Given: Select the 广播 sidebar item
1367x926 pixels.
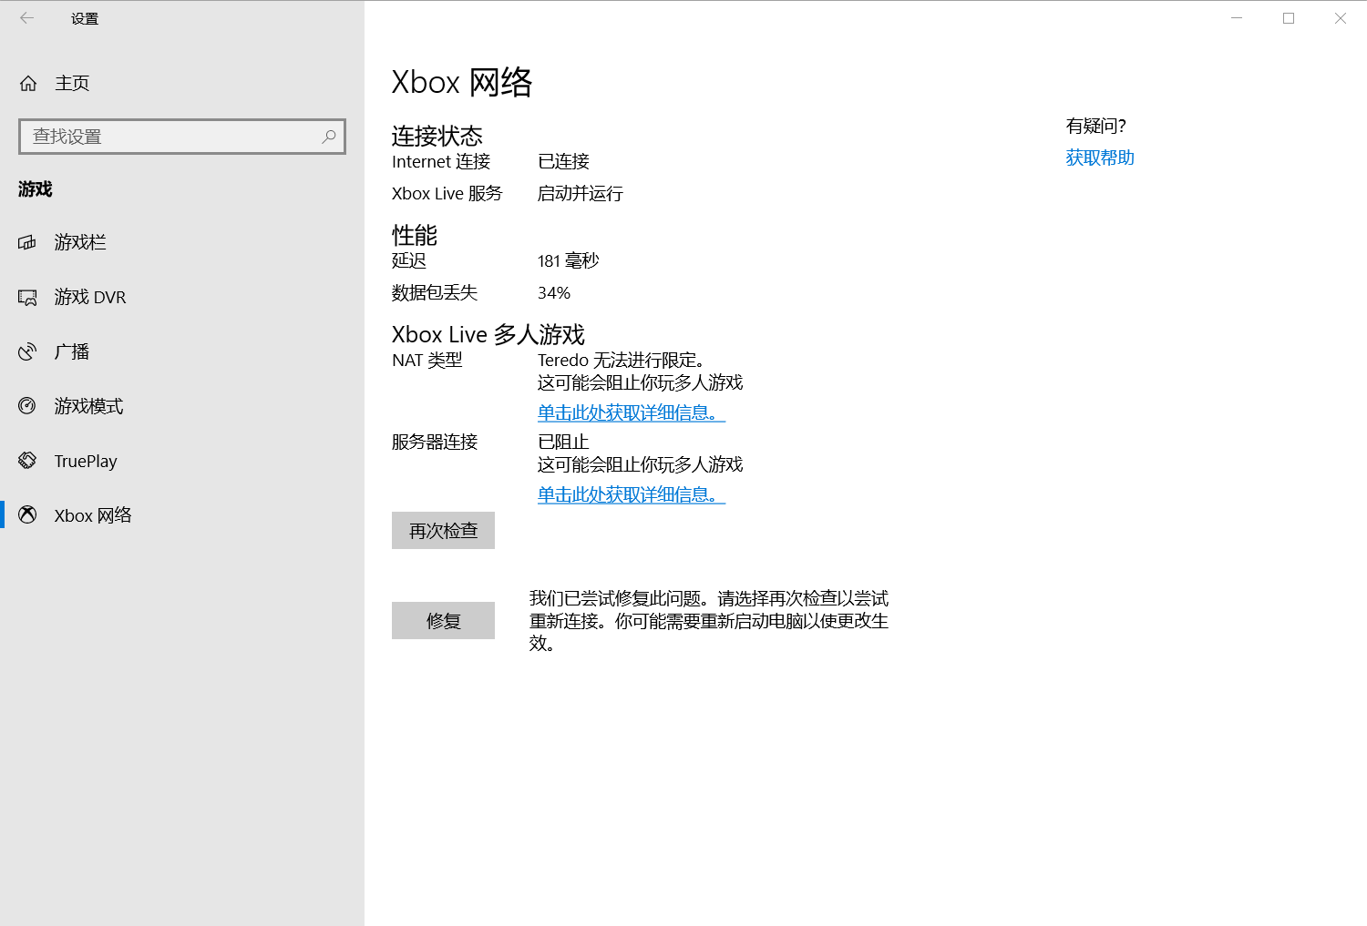Looking at the screenshot, I should (182, 351).
